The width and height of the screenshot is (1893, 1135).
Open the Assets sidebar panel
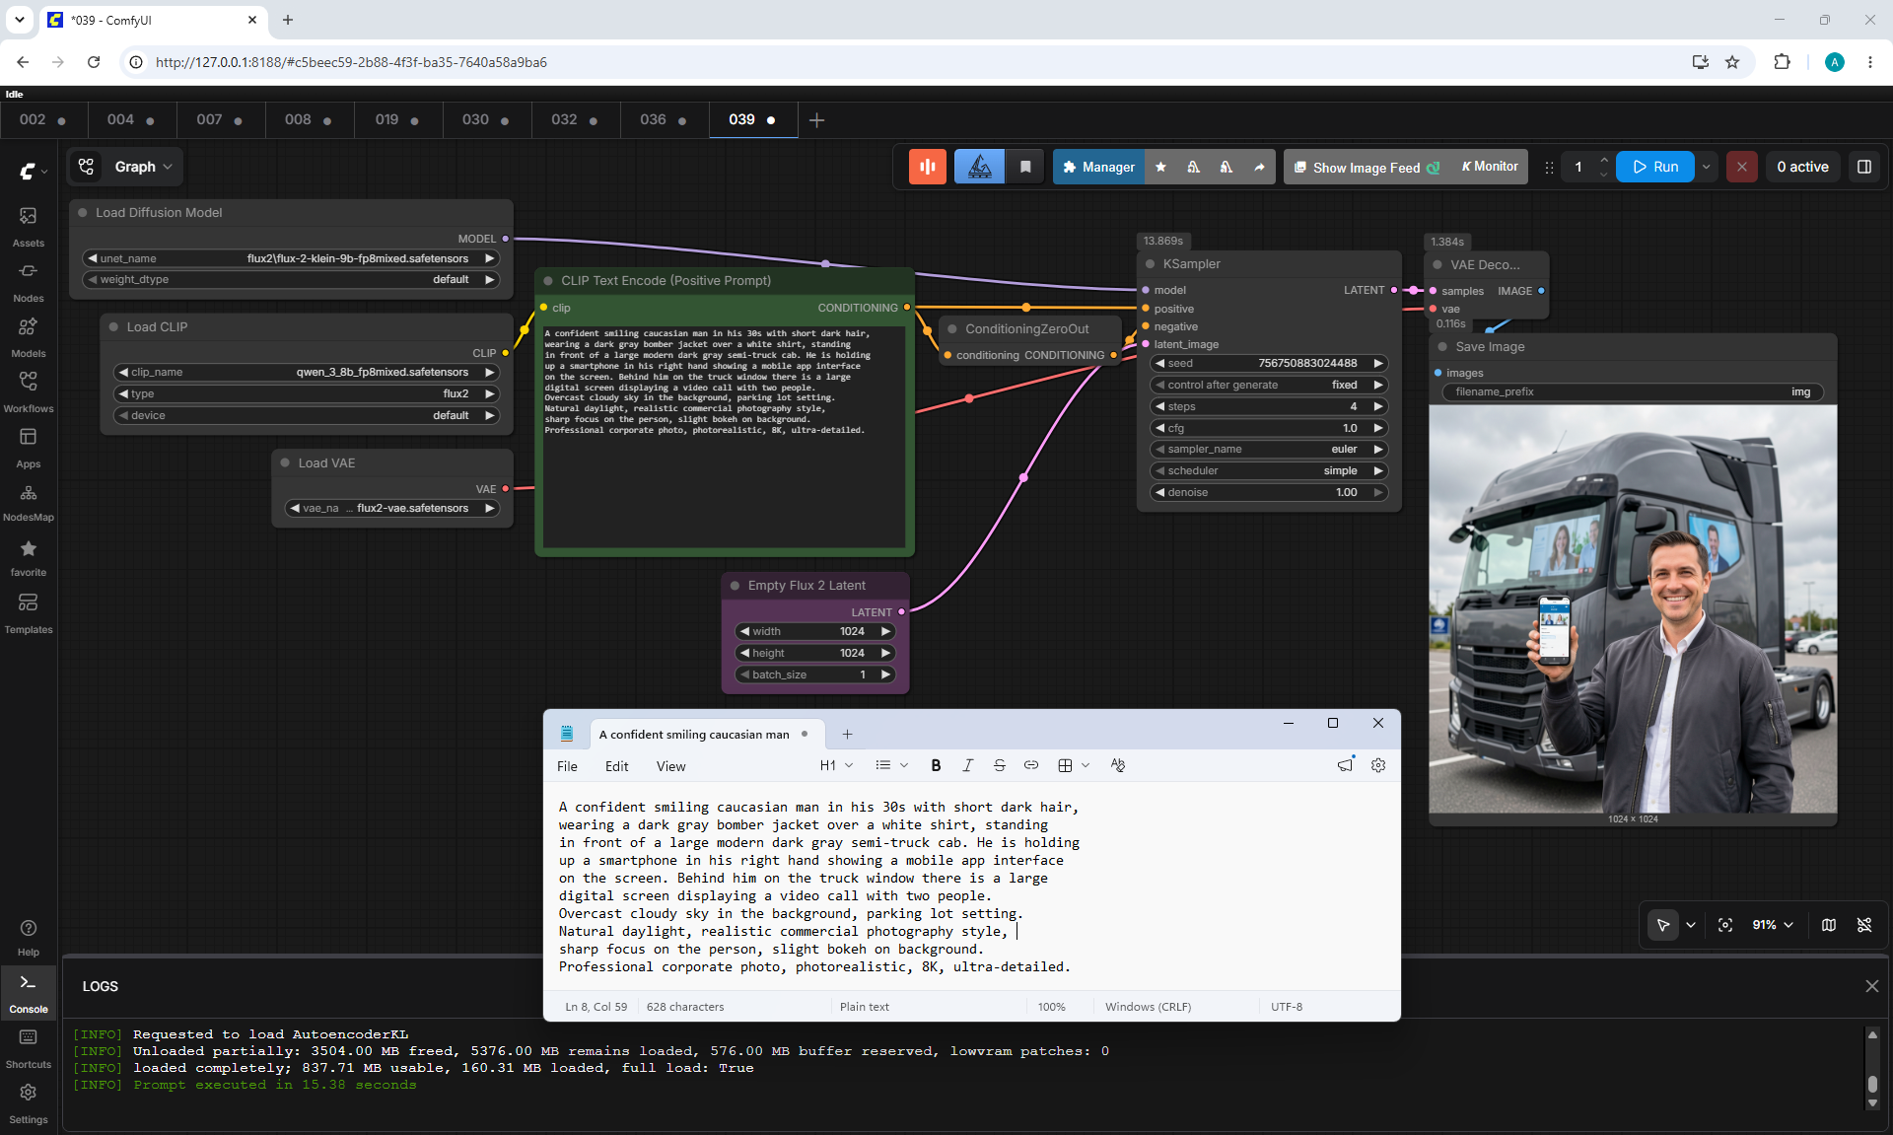click(29, 226)
